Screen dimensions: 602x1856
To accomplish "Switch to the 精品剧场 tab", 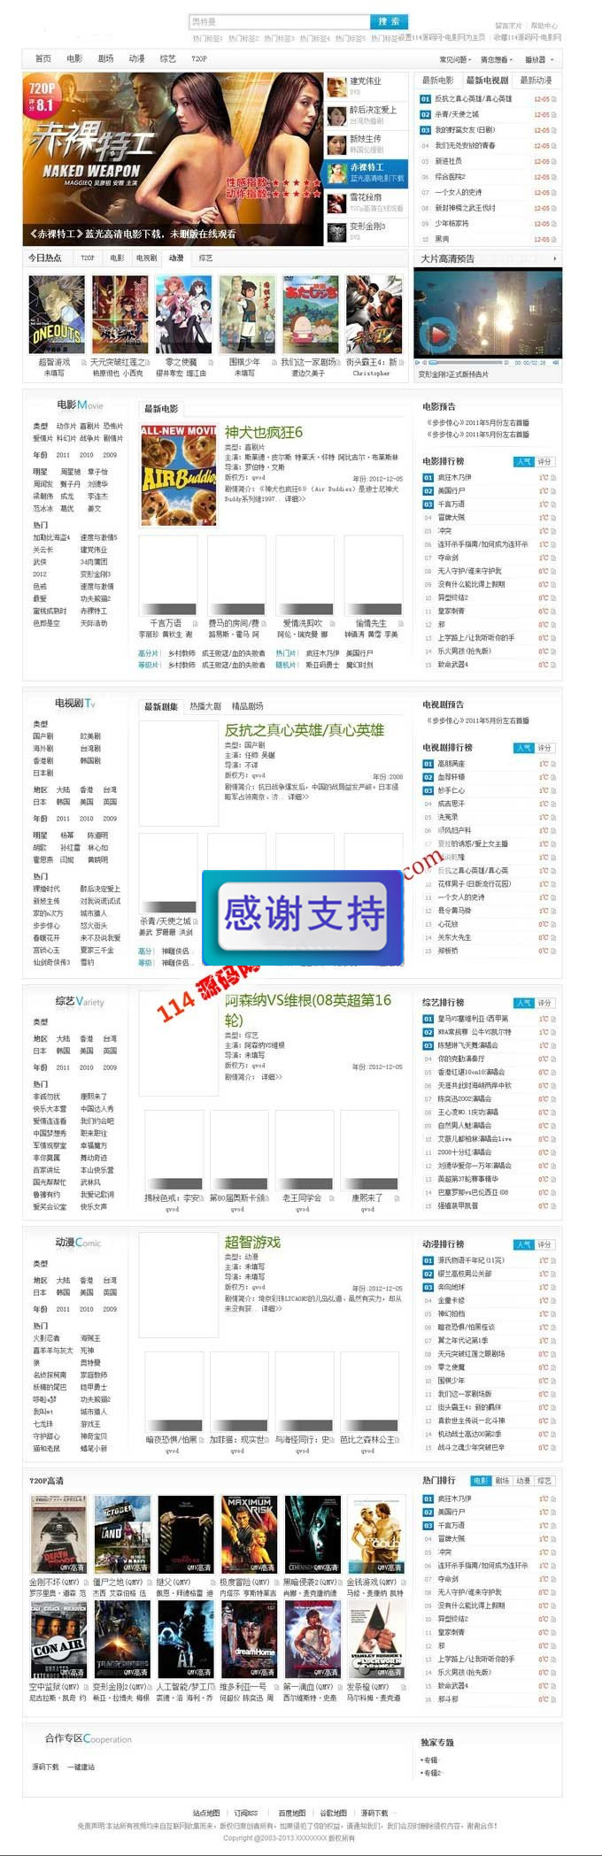I will tap(247, 706).
